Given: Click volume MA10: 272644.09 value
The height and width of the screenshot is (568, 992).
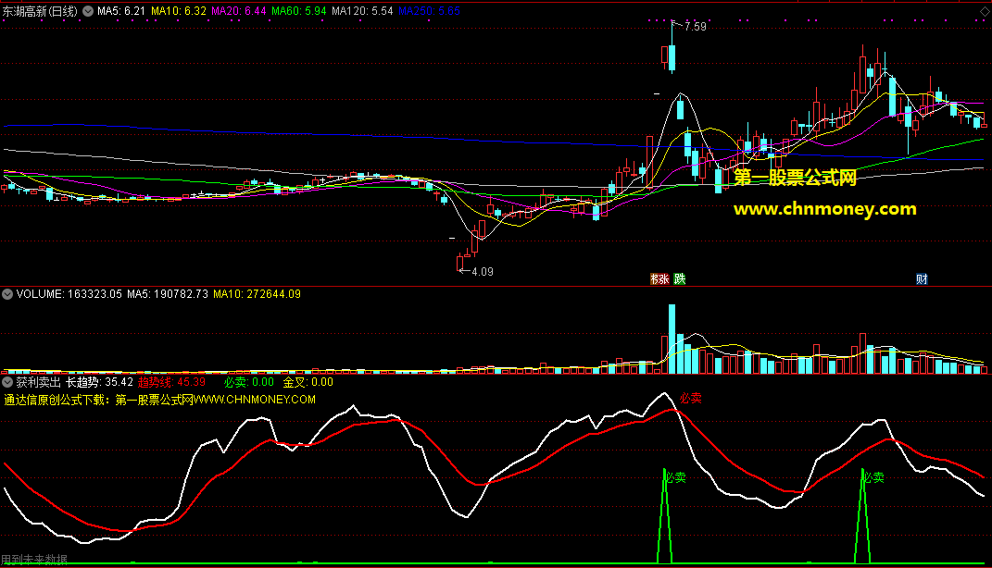Looking at the screenshot, I should point(257,294).
